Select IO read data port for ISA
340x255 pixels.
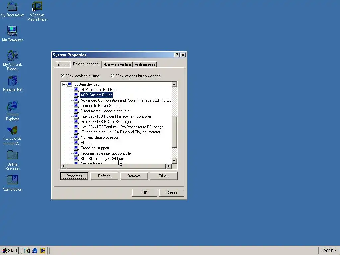(x=120, y=132)
